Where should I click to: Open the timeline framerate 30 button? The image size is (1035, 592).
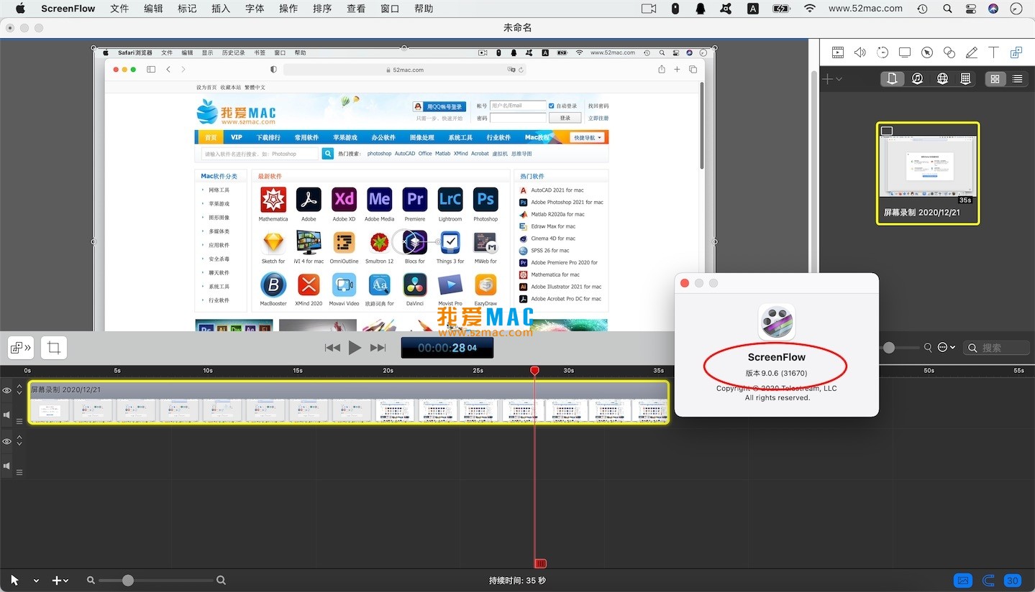(x=1013, y=581)
